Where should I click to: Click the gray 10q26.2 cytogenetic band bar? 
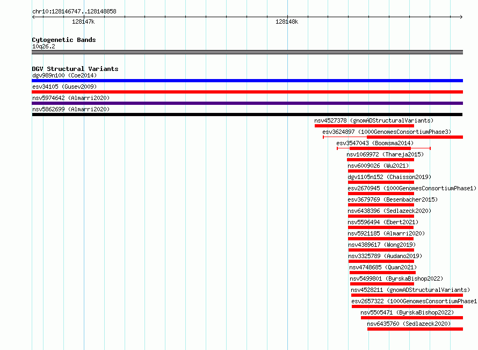coord(247,52)
